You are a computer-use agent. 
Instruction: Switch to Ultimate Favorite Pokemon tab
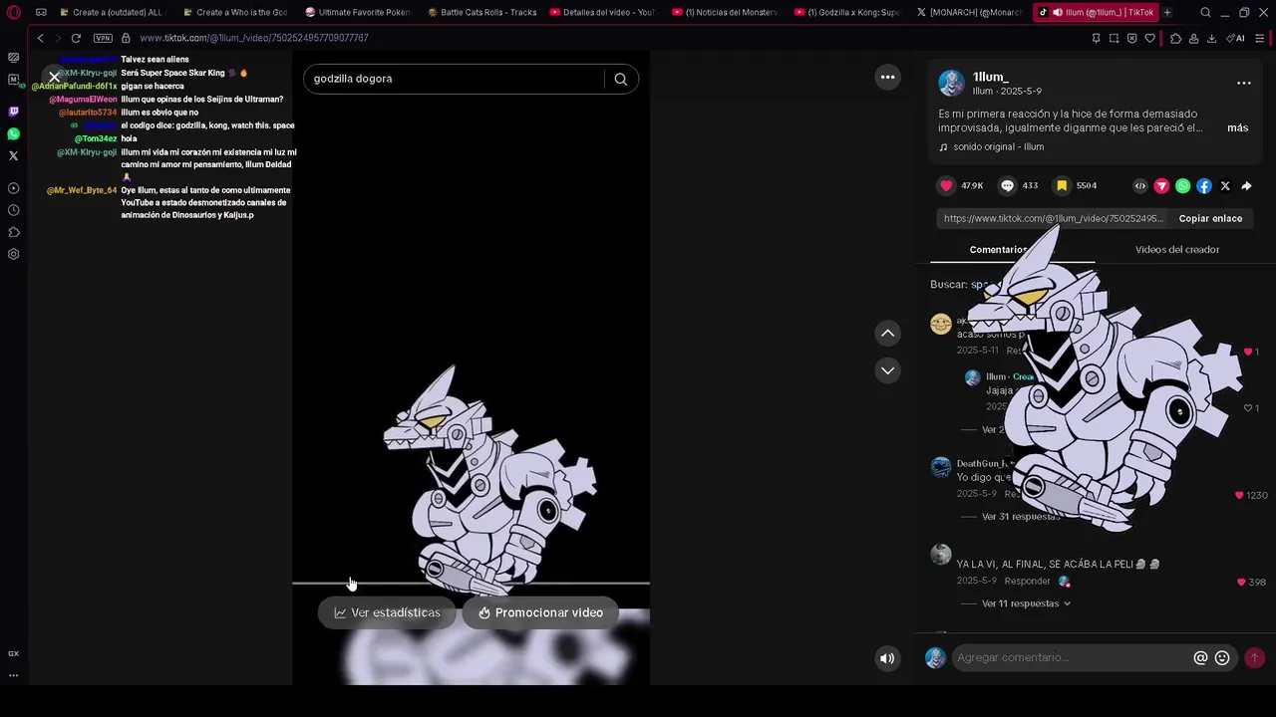[x=359, y=13]
